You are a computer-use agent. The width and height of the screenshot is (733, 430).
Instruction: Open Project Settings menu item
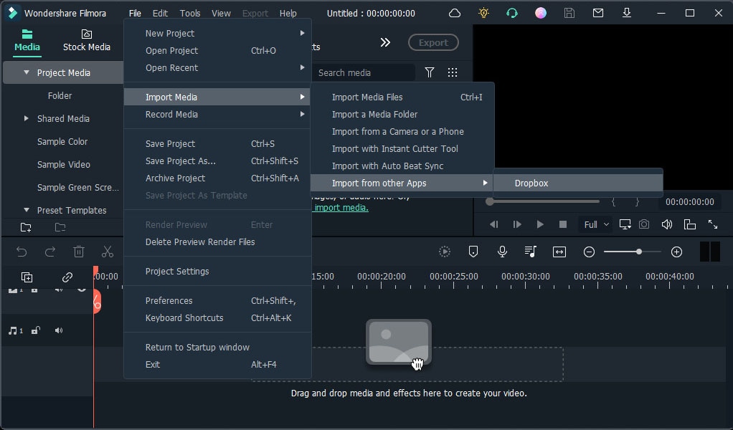(217, 272)
